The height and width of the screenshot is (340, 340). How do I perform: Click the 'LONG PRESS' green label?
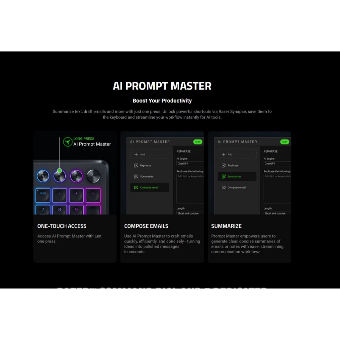click(84, 138)
